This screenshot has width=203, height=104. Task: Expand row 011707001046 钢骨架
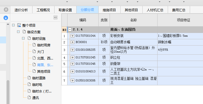click(72, 64)
